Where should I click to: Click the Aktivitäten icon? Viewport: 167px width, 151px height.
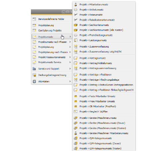[34, 82]
